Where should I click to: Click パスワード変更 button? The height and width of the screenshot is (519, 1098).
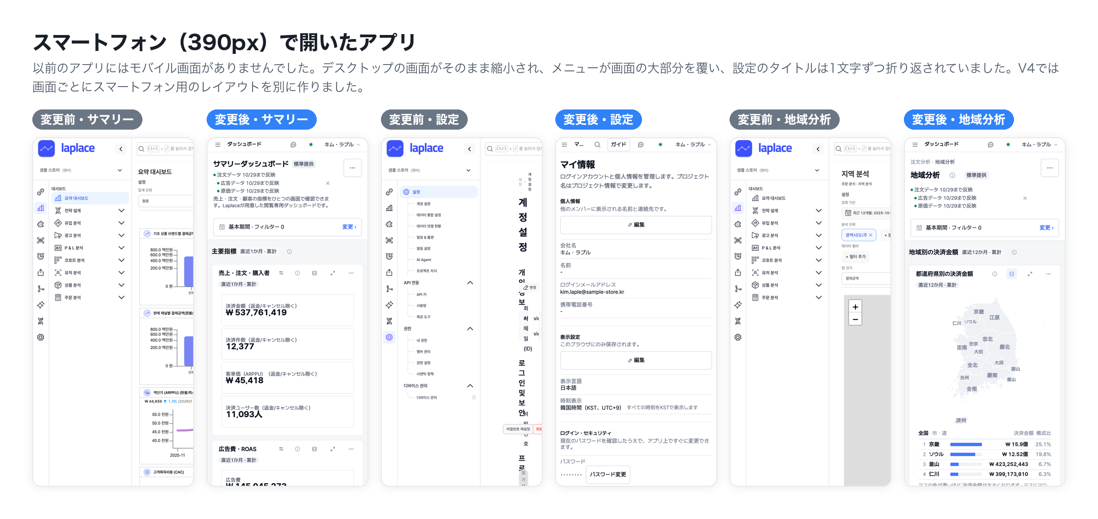click(608, 475)
